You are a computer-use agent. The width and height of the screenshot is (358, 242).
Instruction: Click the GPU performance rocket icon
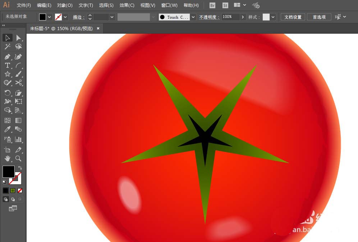coord(256,5)
